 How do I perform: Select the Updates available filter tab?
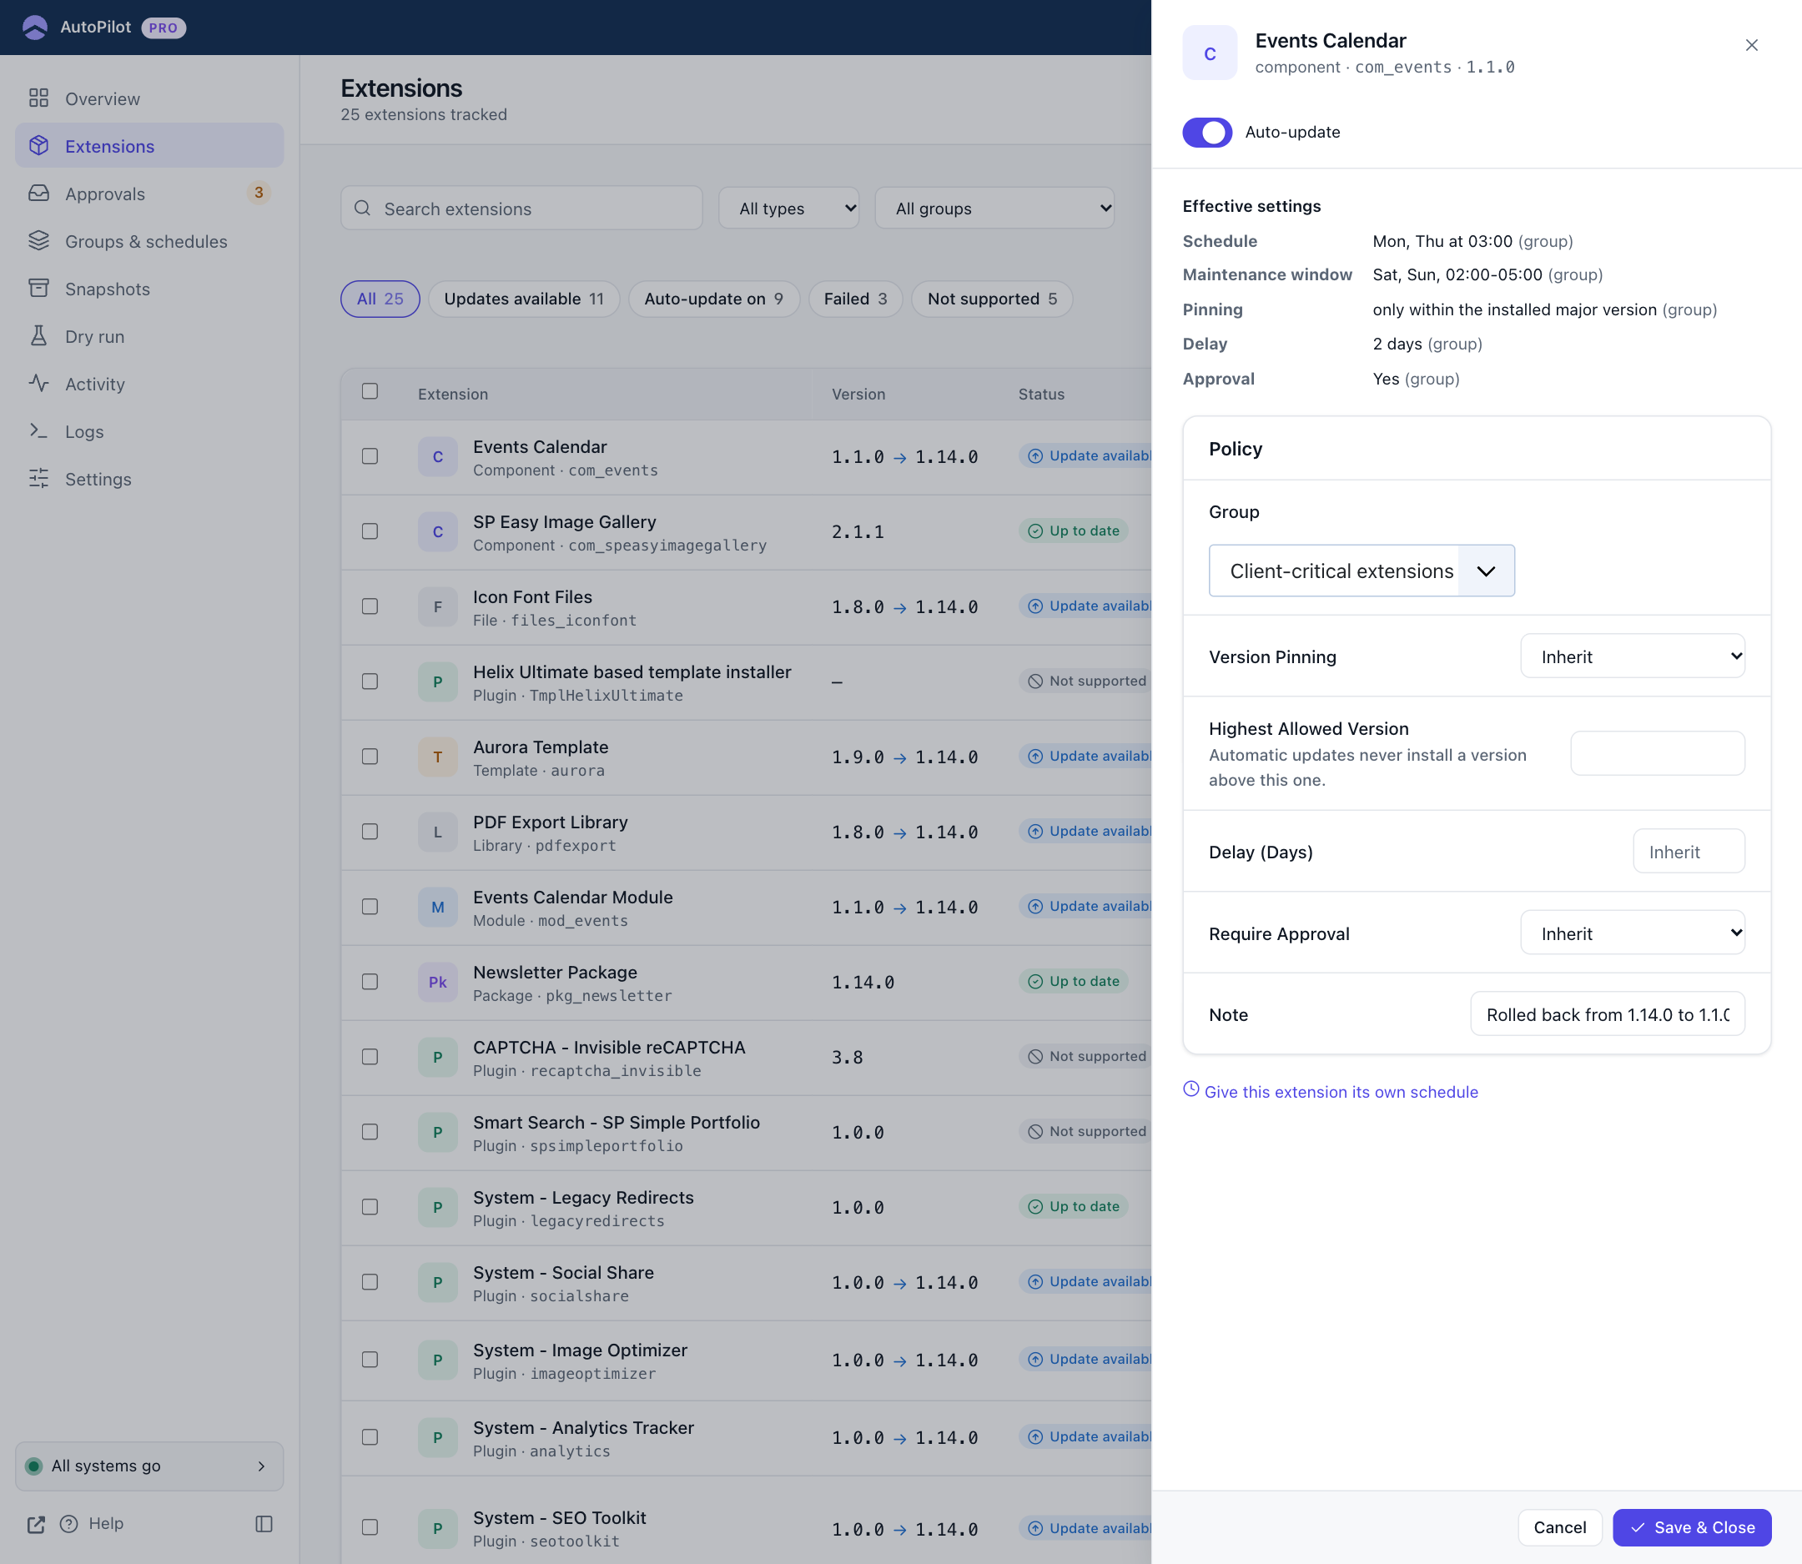click(524, 299)
